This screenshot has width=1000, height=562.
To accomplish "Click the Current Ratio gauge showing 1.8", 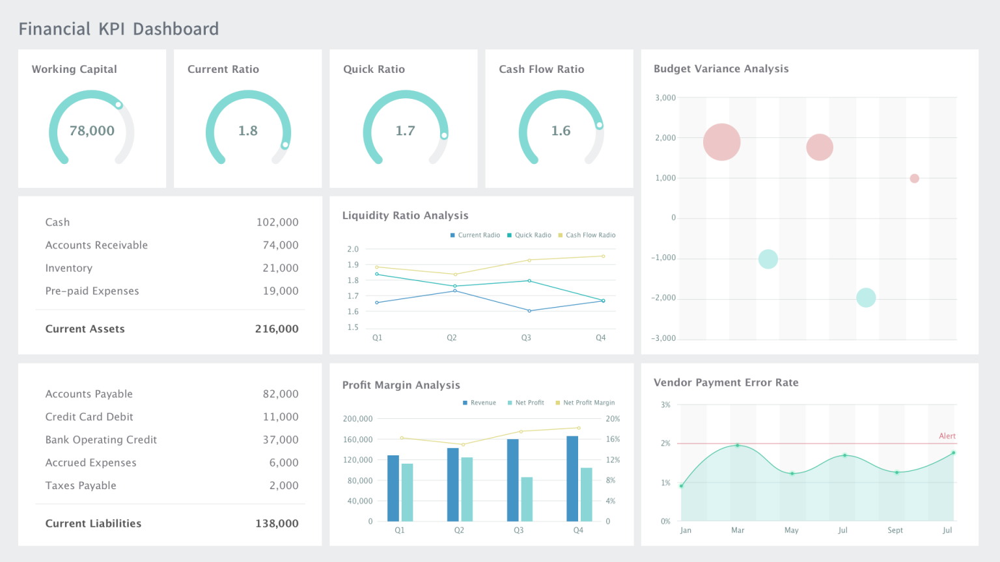I will pos(247,130).
